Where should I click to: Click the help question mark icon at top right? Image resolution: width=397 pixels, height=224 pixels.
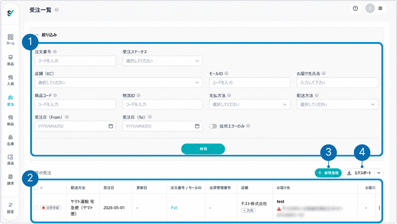356,9
